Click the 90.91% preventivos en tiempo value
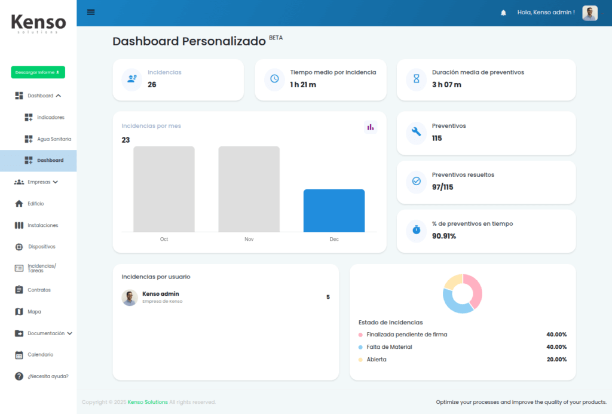The image size is (612, 414). point(444,236)
